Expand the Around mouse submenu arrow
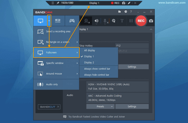Screen dimensions: 188x123 pos(77,74)
